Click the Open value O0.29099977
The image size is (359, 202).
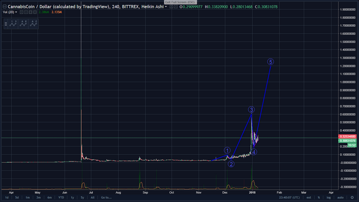(x=191, y=7)
